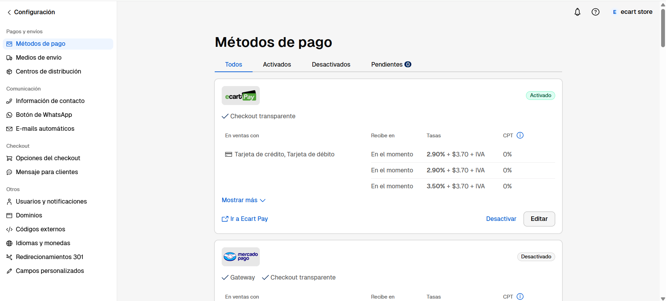Click the Dominios window icon
666x301 pixels.
click(9, 216)
